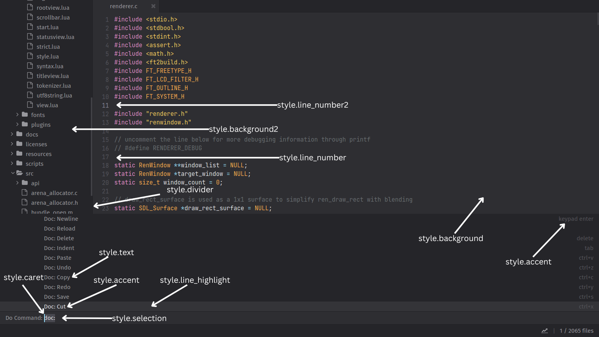Click the file icon beside tokenizer.lua
The height and width of the screenshot is (337, 599).
pyautogui.click(x=30, y=85)
